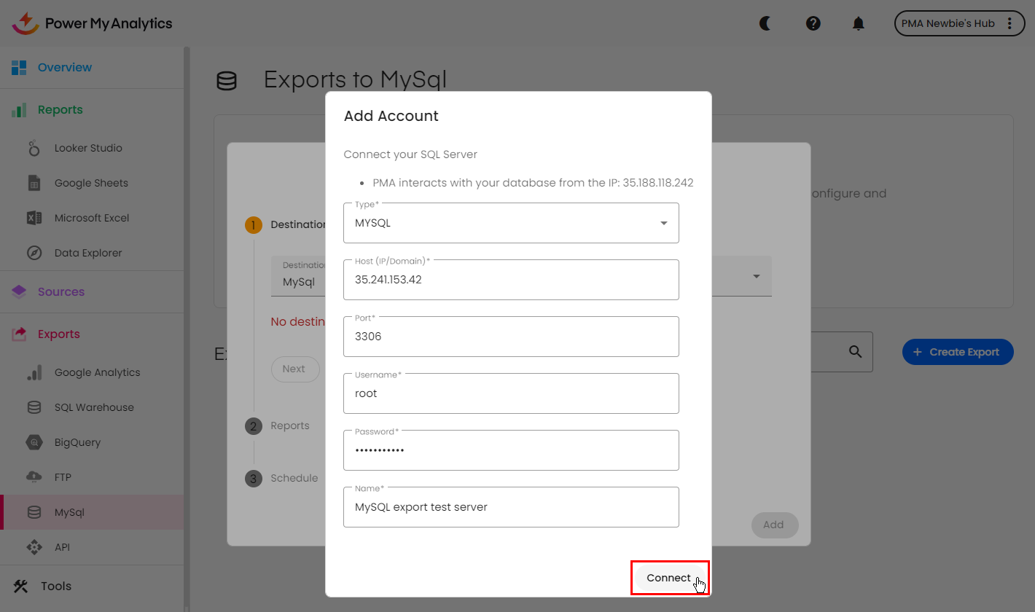Edit the Host IP/Domain input field
The image size is (1035, 612).
[510, 280]
